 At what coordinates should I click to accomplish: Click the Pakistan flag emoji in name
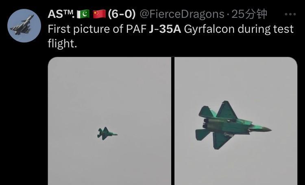coord(83,14)
